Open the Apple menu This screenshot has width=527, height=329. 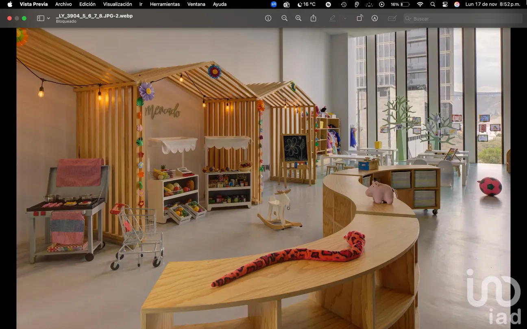click(10, 4)
